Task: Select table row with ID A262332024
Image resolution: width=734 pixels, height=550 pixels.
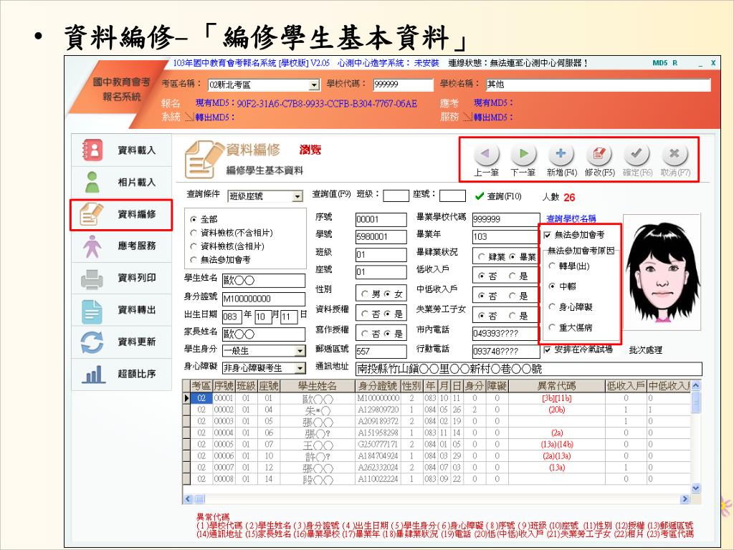Action: (x=437, y=468)
